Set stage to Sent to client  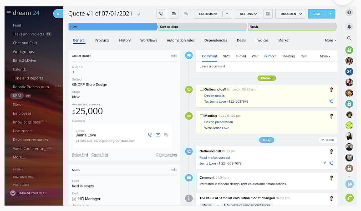[202, 27]
